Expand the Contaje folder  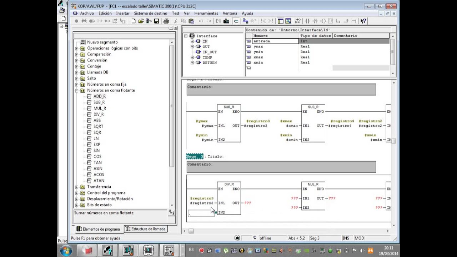77,67
